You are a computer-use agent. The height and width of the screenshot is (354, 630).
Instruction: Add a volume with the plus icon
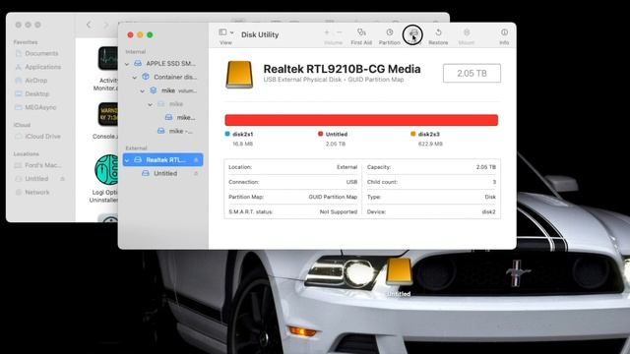point(327,32)
